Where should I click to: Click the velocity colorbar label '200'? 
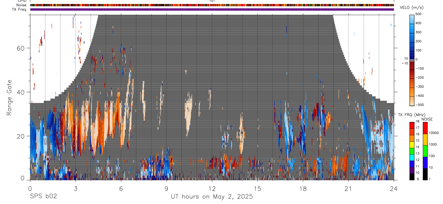pyautogui.click(x=419, y=41)
